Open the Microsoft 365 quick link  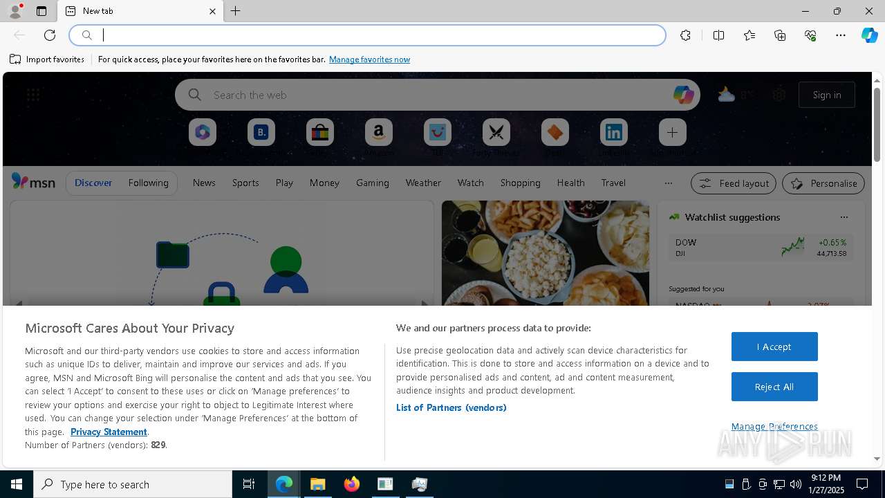tap(203, 132)
